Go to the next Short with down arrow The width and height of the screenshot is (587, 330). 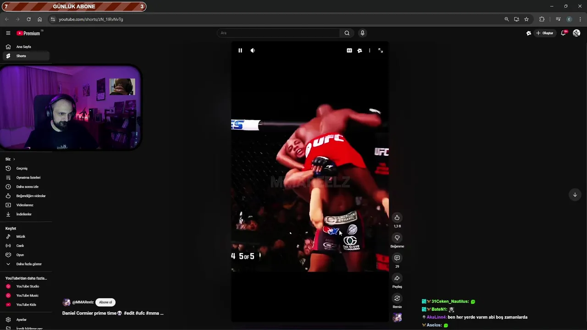[575, 195]
